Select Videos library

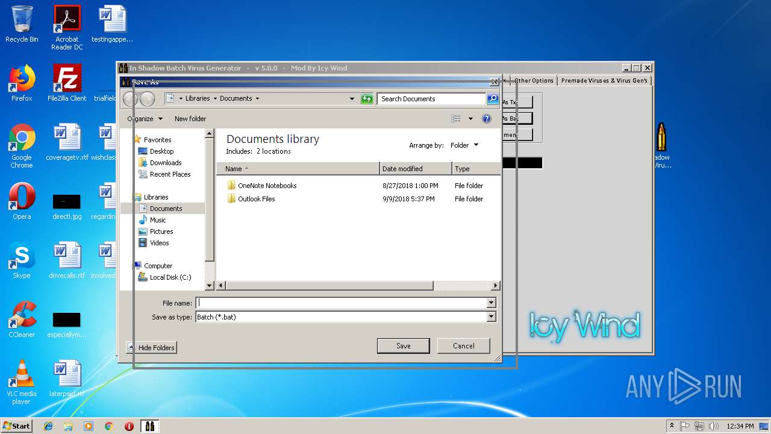[x=159, y=243]
